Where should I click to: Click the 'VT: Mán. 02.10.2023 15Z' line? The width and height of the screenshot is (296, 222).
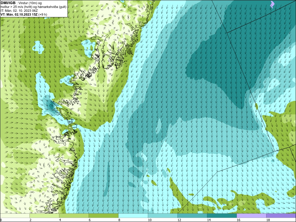[x=19, y=14]
